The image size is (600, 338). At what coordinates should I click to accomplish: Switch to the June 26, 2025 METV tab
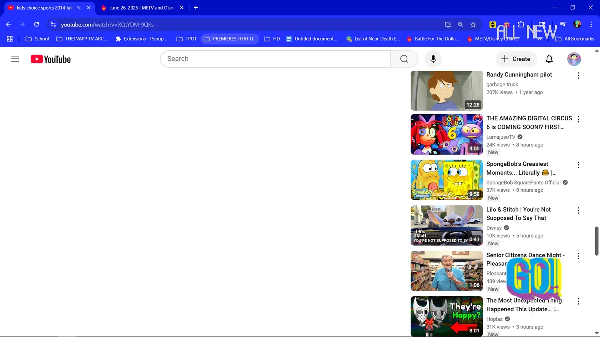pos(138,8)
